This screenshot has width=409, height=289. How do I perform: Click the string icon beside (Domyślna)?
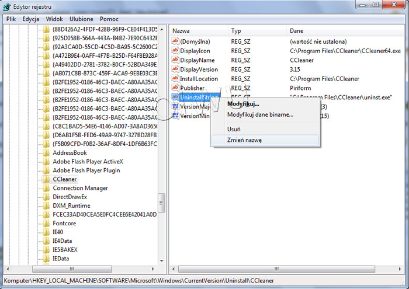[x=175, y=41]
